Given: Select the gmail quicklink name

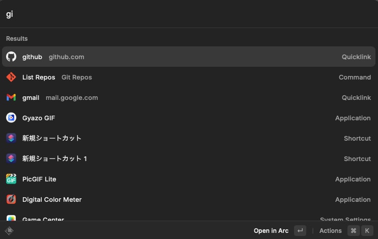Looking at the screenshot, I should pyautogui.click(x=31, y=98).
